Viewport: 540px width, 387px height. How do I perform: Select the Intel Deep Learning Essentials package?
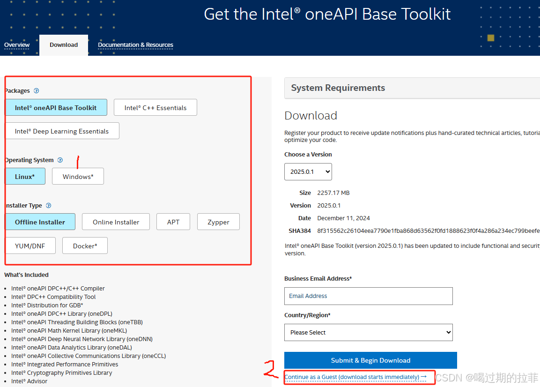coord(62,131)
